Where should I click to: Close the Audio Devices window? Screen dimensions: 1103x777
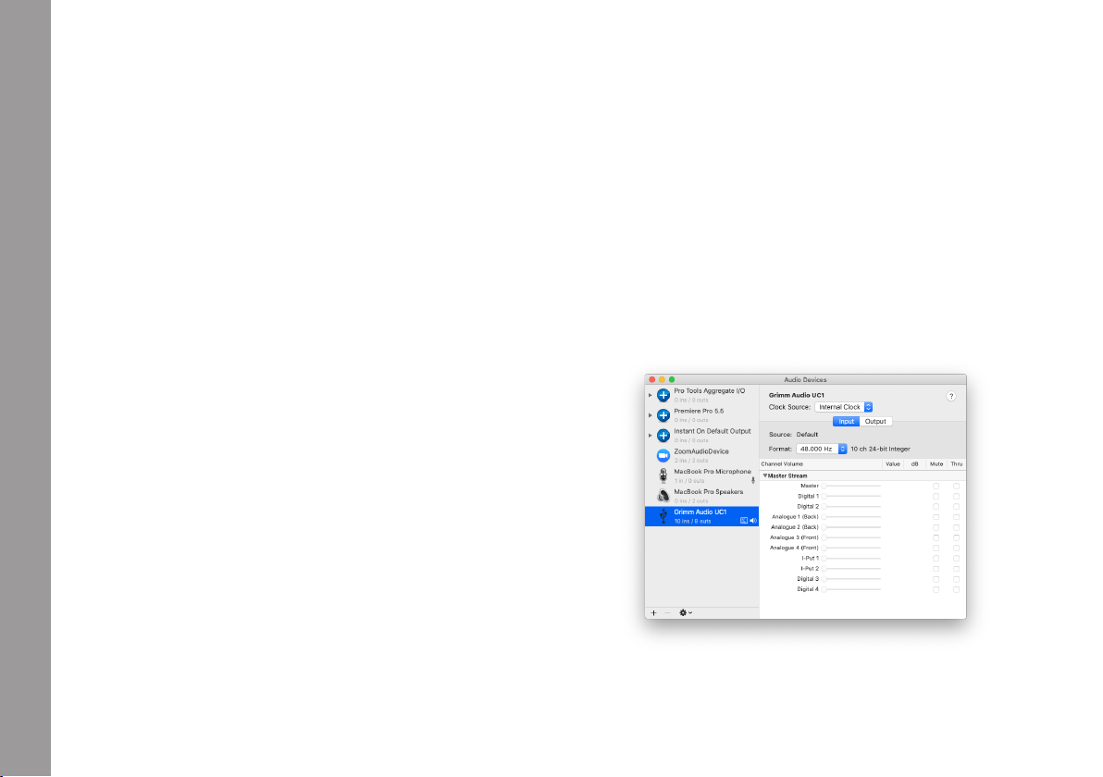tap(652, 379)
